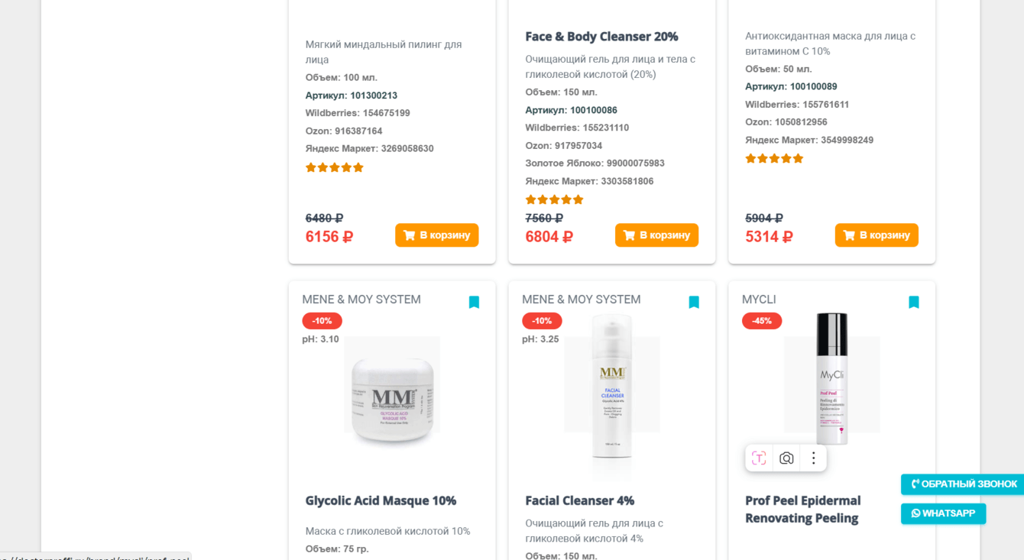Click the ОБРАТНЫЙ ЗВОНОК callback button

pyautogui.click(x=963, y=484)
